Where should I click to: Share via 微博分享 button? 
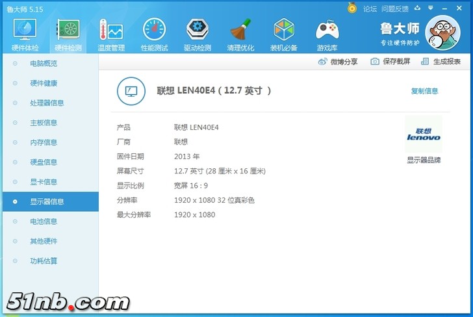pos(338,62)
